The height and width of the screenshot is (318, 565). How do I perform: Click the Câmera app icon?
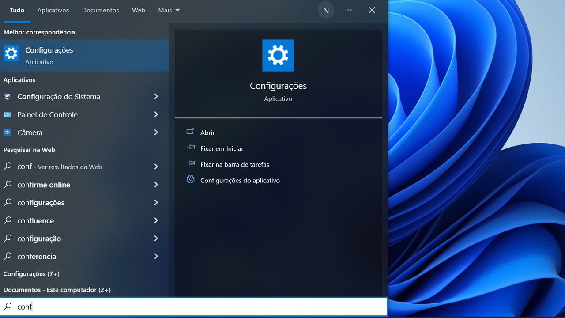point(8,132)
